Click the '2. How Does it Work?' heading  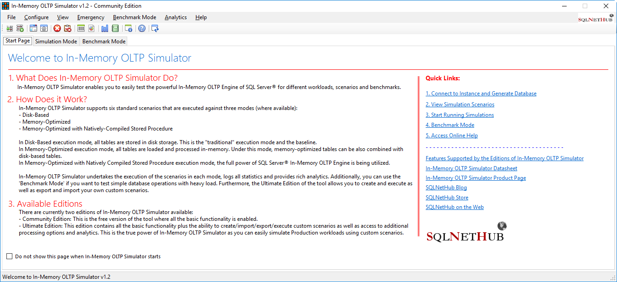pyautogui.click(x=48, y=99)
